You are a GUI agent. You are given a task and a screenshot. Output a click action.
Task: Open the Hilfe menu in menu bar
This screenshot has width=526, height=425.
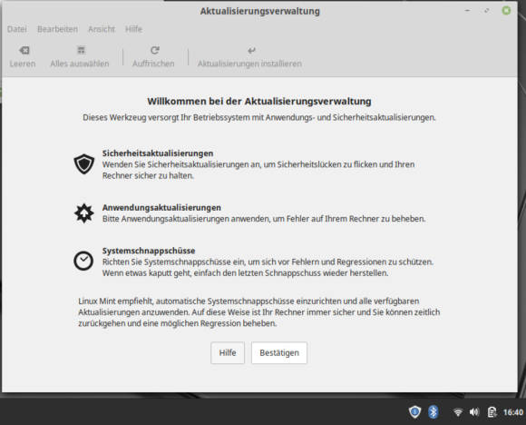pyautogui.click(x=133, y=29)
